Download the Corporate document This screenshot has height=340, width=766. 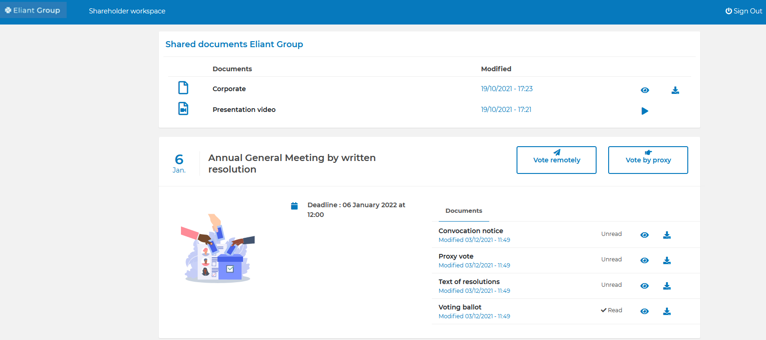pyautogui.click(x=675, y=90)
